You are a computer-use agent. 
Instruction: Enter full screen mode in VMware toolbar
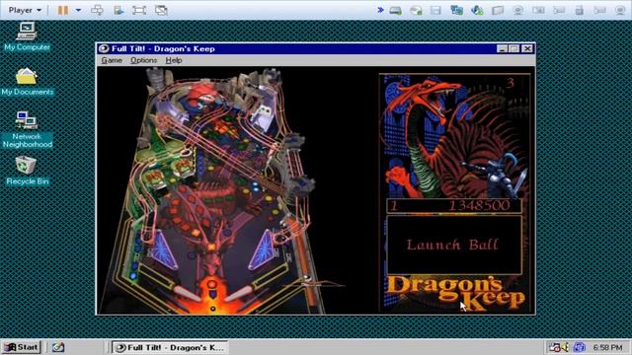point(139,10)
